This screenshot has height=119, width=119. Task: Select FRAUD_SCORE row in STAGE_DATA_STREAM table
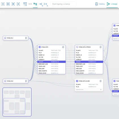point(89,73)
